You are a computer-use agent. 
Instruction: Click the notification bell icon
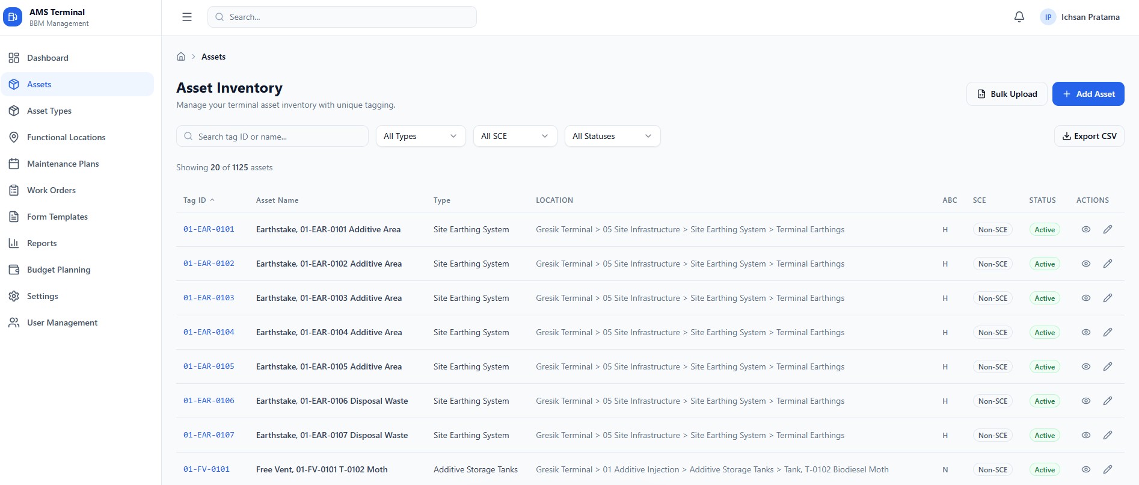coord(1019,17)
